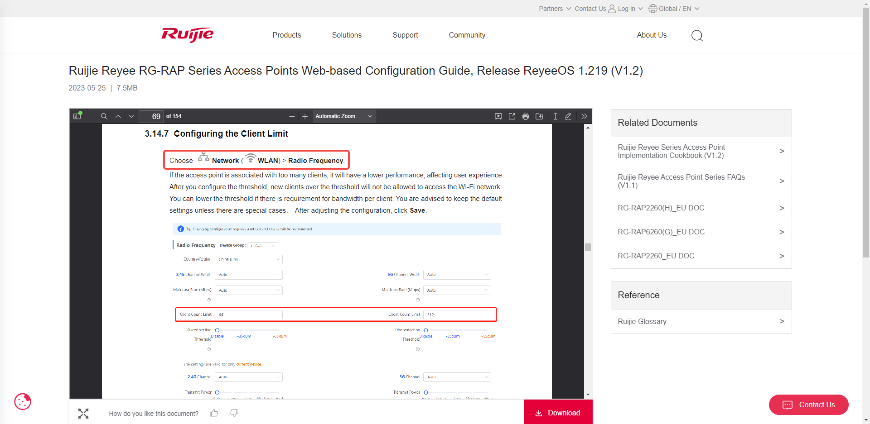The height and width of the screenshot is (424, 870).
Task: Zoom out of the PDF
Action: pos(292,116)
